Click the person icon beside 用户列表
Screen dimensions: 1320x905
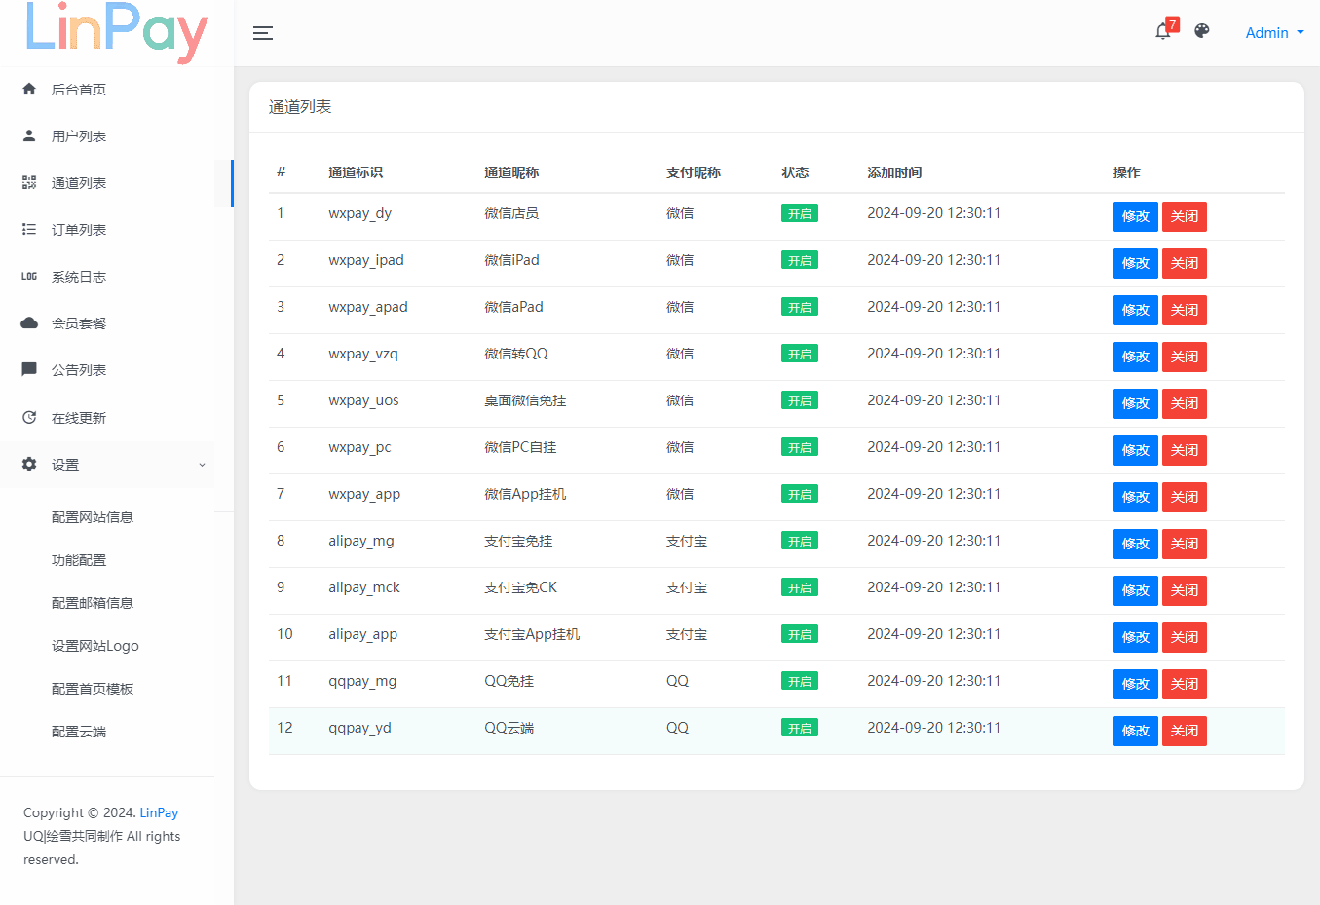tap(29, 135)
